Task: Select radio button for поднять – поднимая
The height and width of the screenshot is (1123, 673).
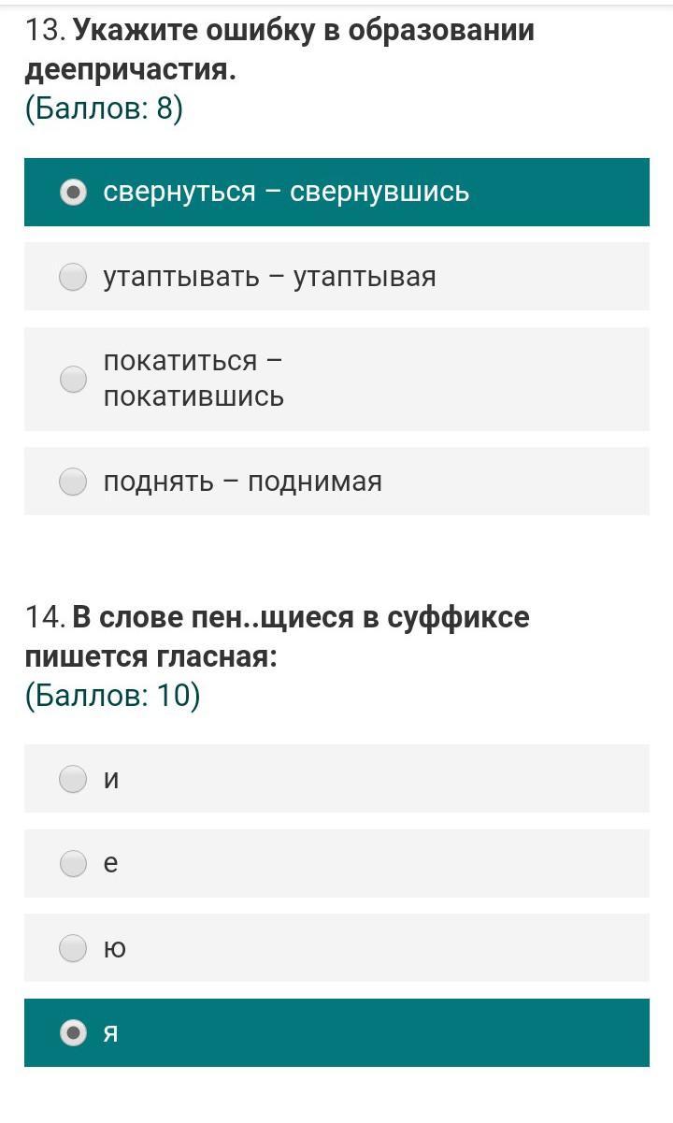Action: point(73,482)
